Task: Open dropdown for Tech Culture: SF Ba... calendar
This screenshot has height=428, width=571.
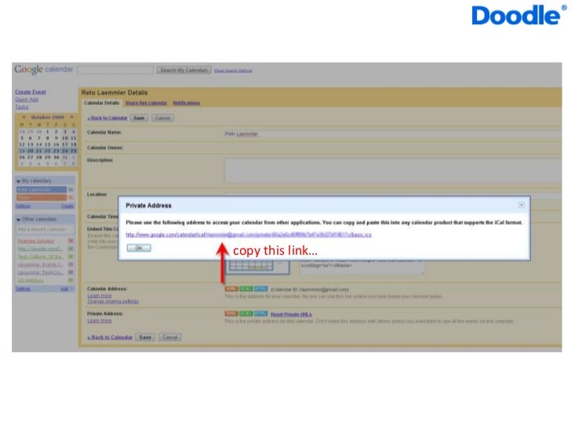Action: [x=71, y=257]
